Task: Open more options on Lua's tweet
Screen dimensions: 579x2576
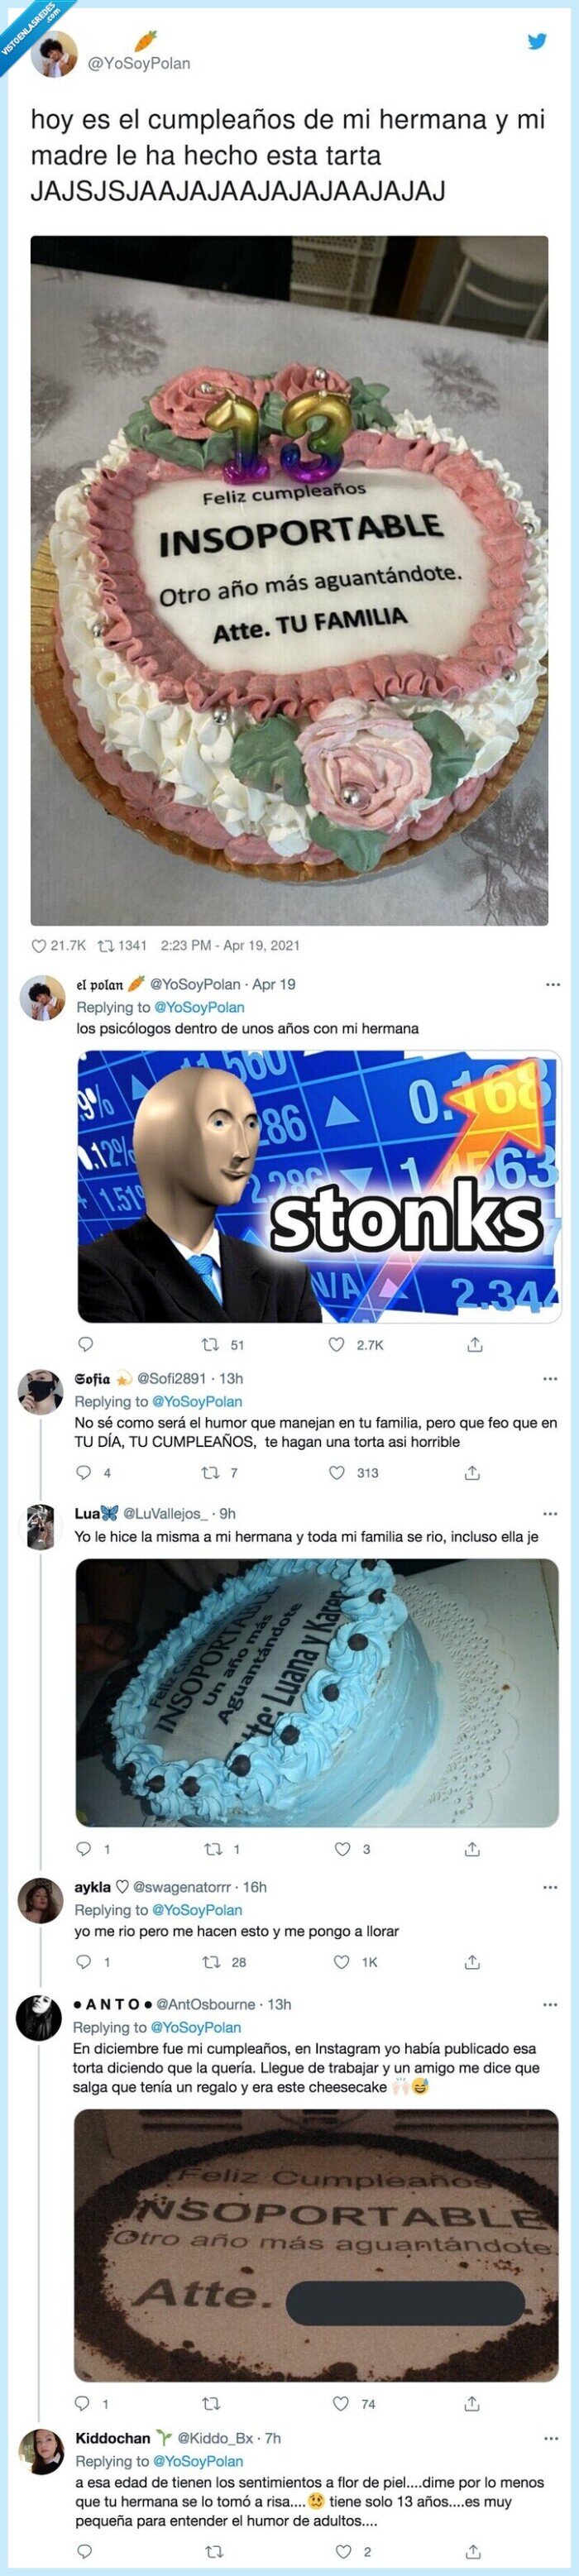Action: 550,1513
